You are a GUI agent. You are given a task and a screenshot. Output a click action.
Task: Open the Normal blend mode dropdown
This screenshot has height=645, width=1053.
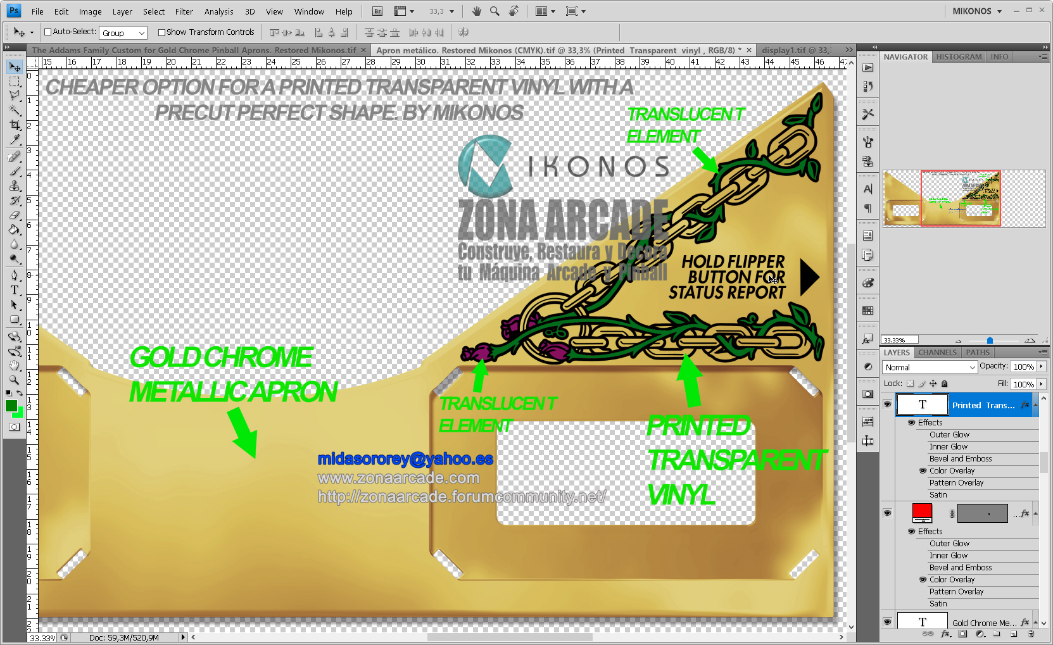pyautogui.click(x=930, y=367)
